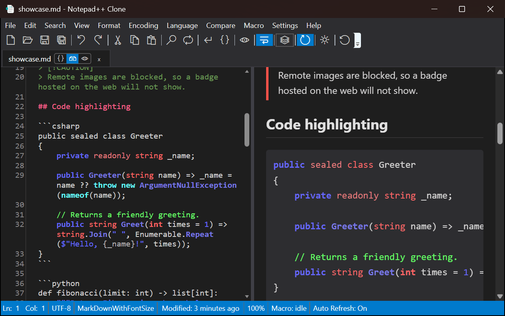Click the editor vertical scrollbar thumb
505x316 pixels.
coord(247,130)
